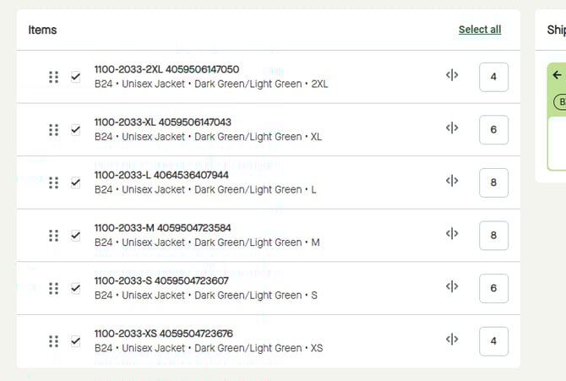This screenshot has width=566, height=381.
Task: Edit the quantity field for the 2XL item
Action: pos(493,77)
